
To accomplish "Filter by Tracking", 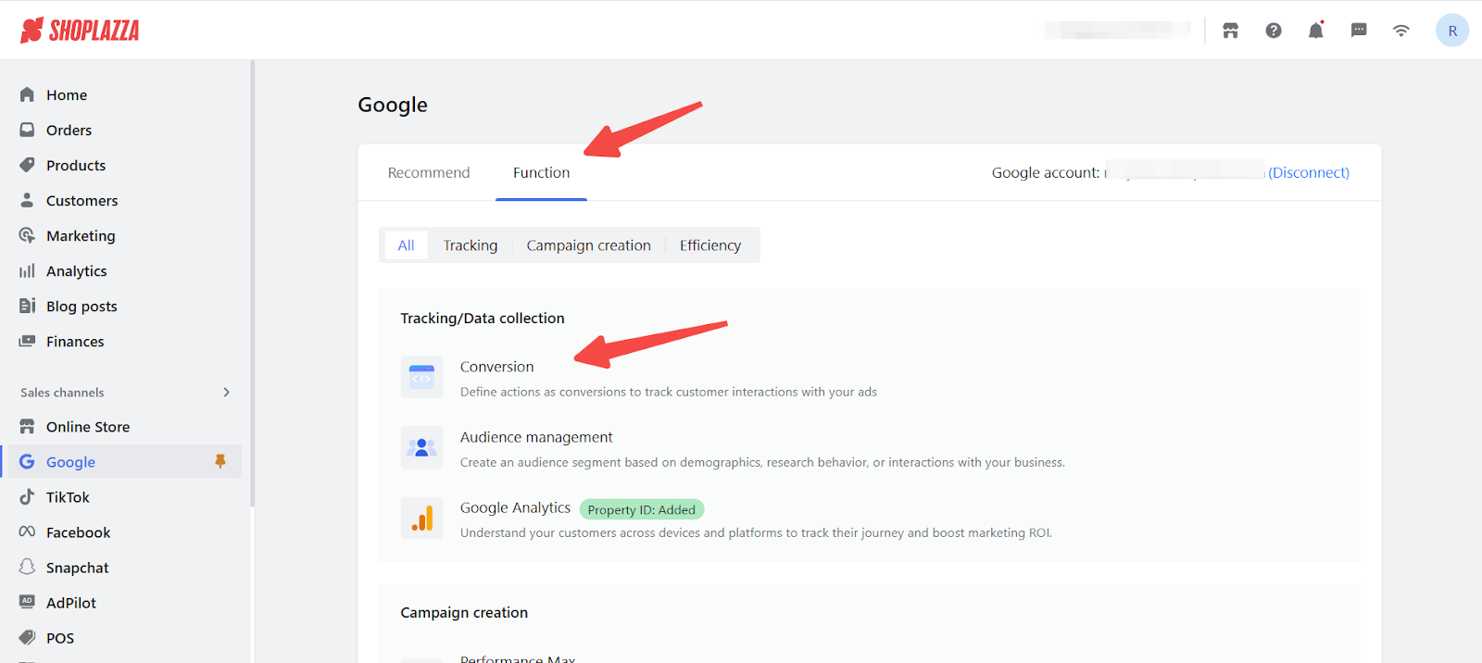I will 471,245.
